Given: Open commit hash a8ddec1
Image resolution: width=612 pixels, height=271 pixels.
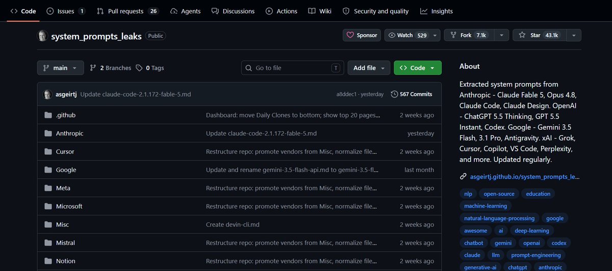Looking at the screenshot, I should tap(347, 94).
